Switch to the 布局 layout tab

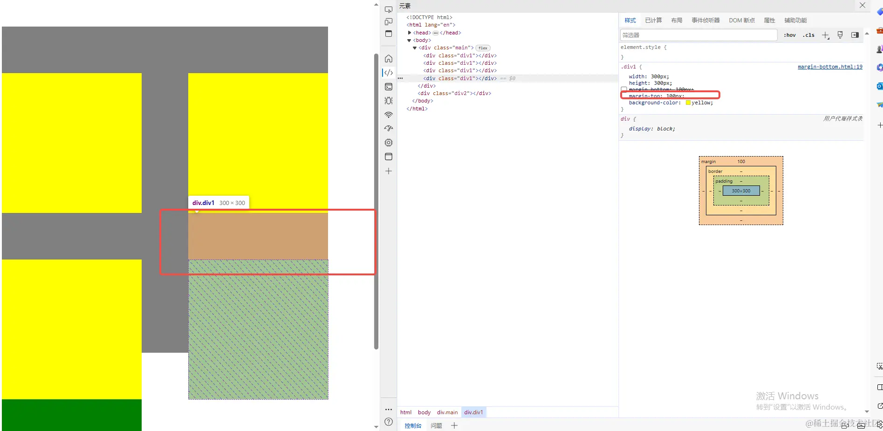[677, 21]
